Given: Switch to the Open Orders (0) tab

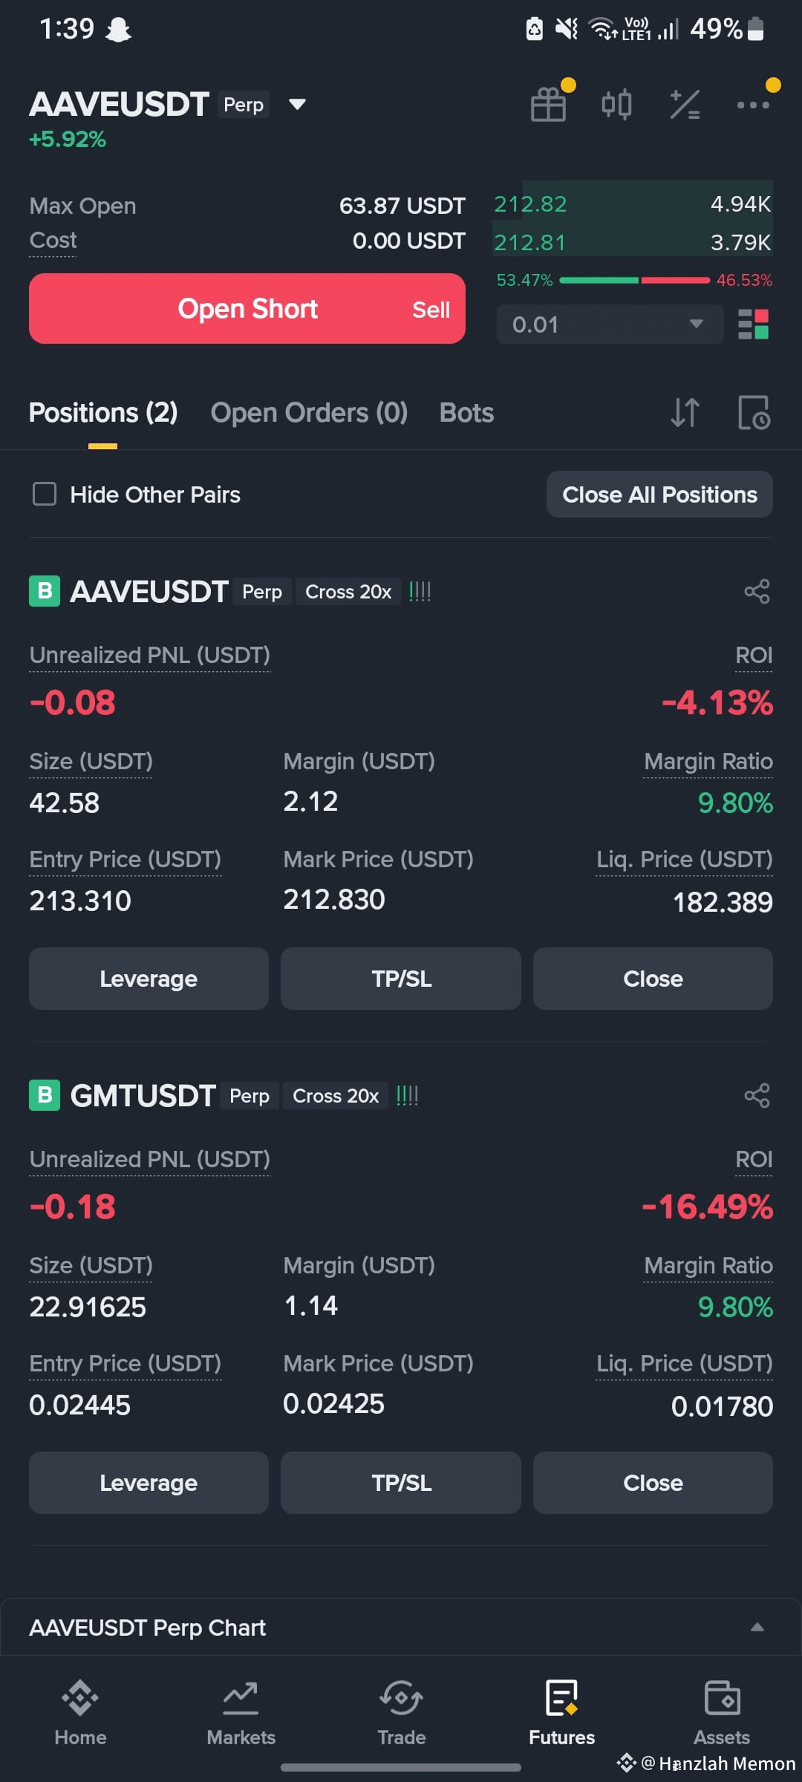Looking at the screenshot, I should [x=309, y=413].
